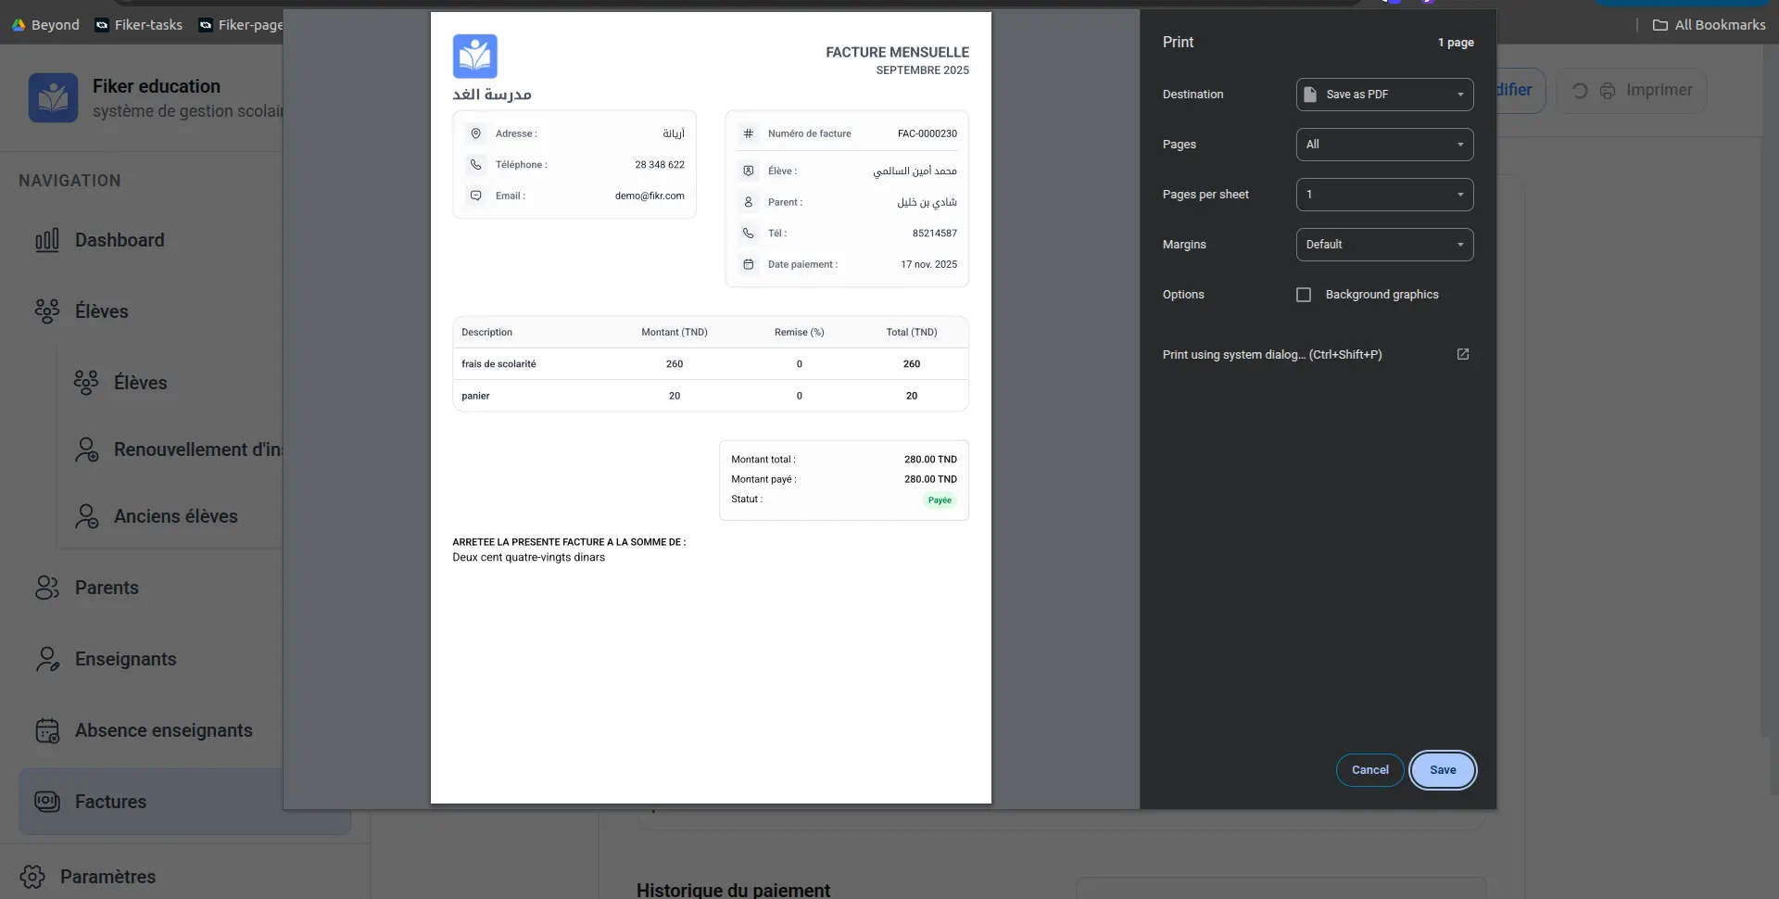Click the Paramètres gear icon

tap(32, 877)
